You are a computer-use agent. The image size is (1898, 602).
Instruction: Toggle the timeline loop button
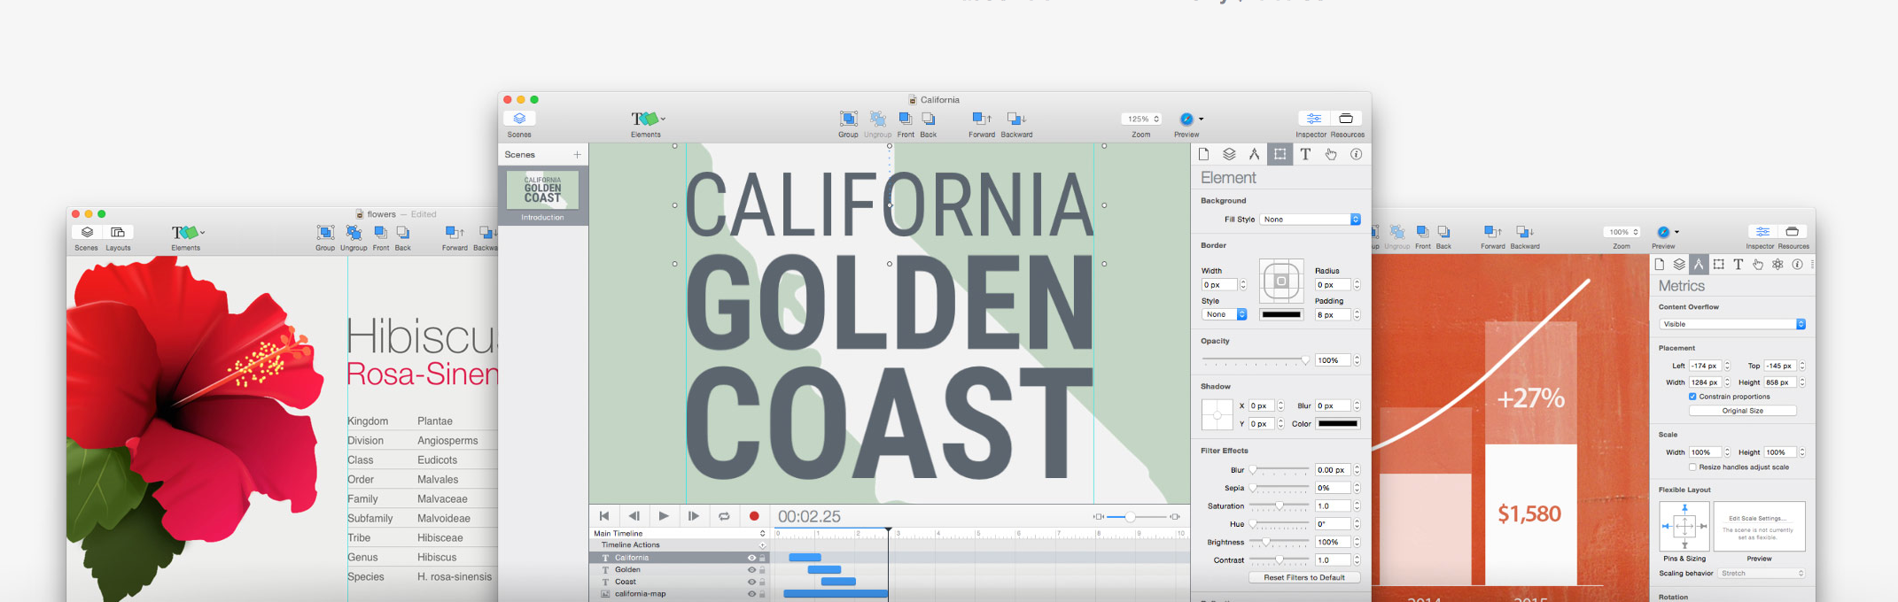click(724, 516)
